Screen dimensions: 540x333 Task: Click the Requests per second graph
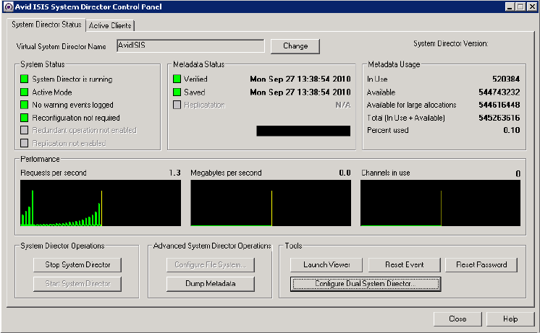[101, 203]
